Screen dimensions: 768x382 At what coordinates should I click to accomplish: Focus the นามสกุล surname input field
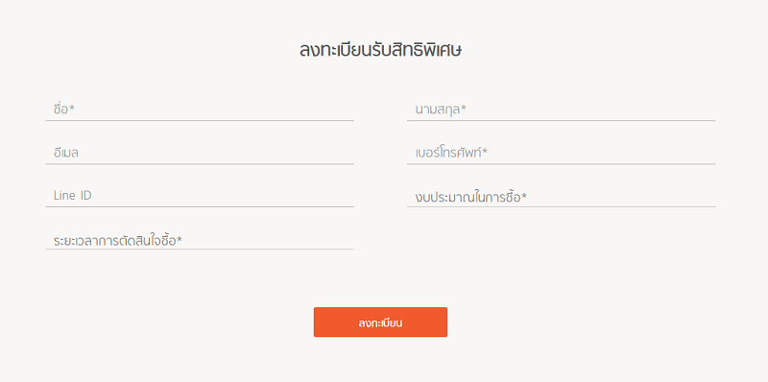point(562,109)
